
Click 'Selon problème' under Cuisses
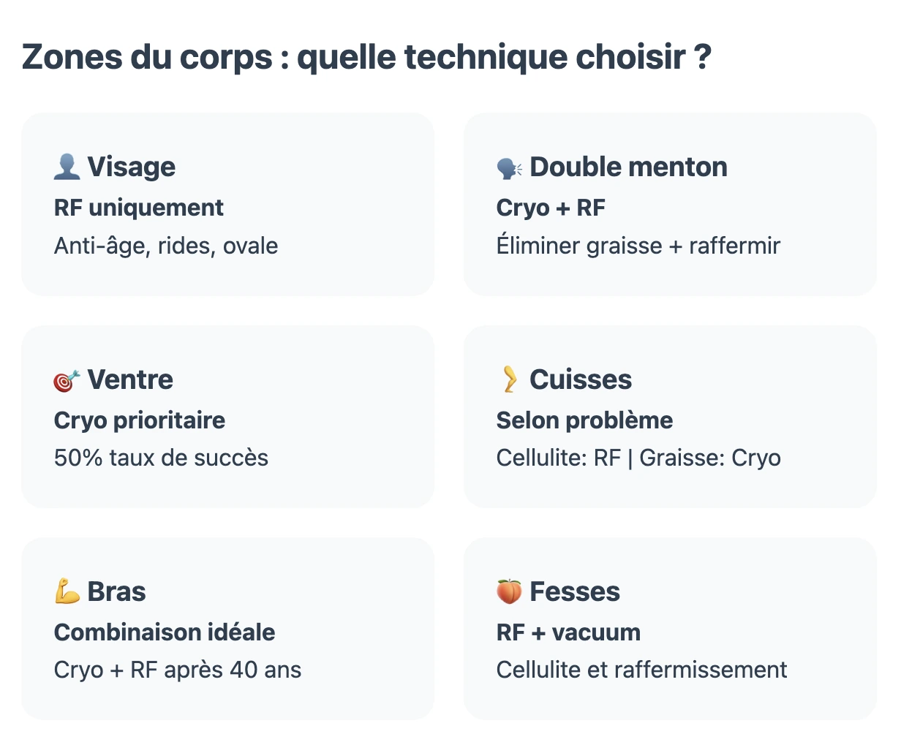[584, 421]
